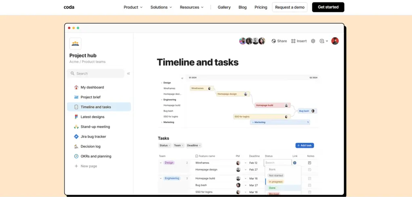Open notes icon for Bug bash row
412x197 pixels.
click(x=309, y=185)
